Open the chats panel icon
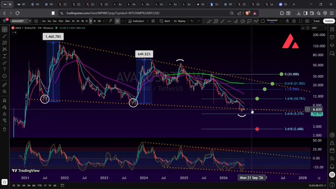 pyautogui.click(x=332, y=53)
